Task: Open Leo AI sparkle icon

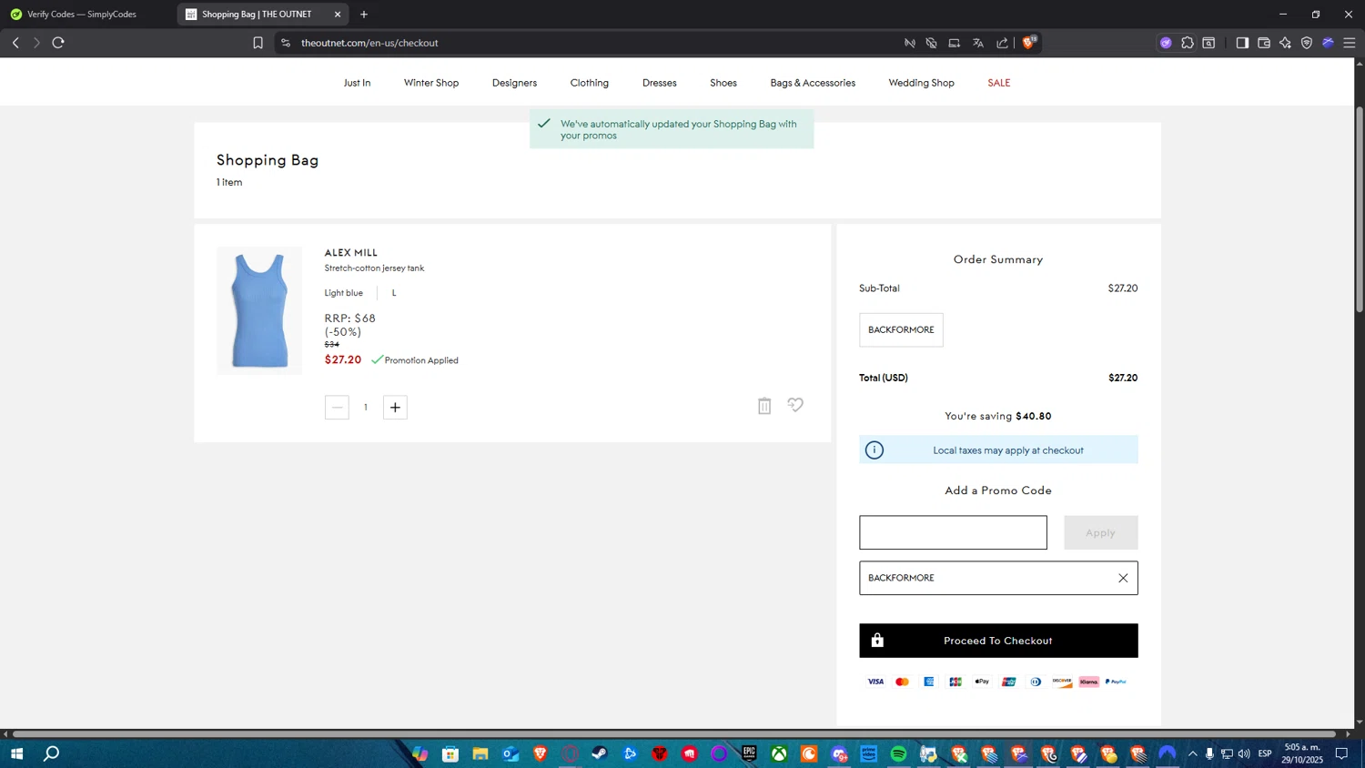Action: pos(1285,43)
